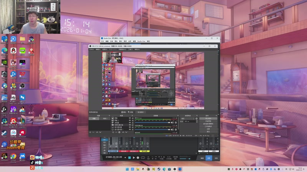
Task: Toggle visibility of the 浏览器 source
Action: pos(130,122)
